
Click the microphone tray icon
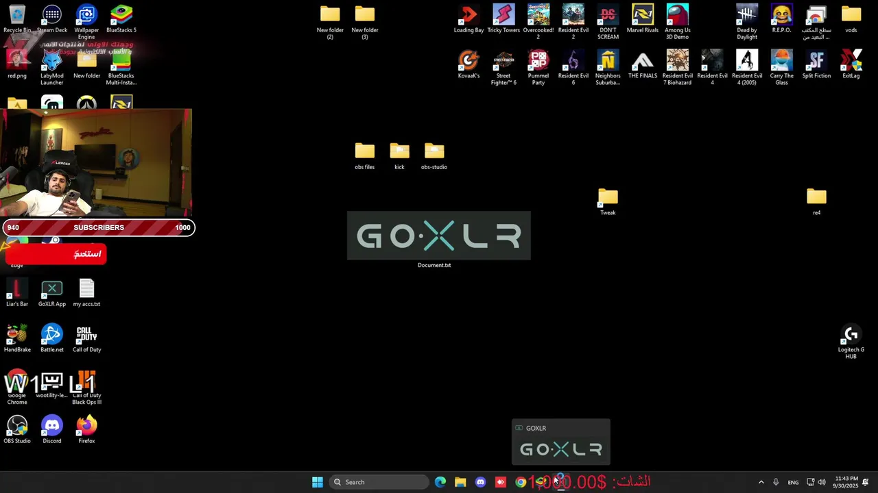click(776, 482)
